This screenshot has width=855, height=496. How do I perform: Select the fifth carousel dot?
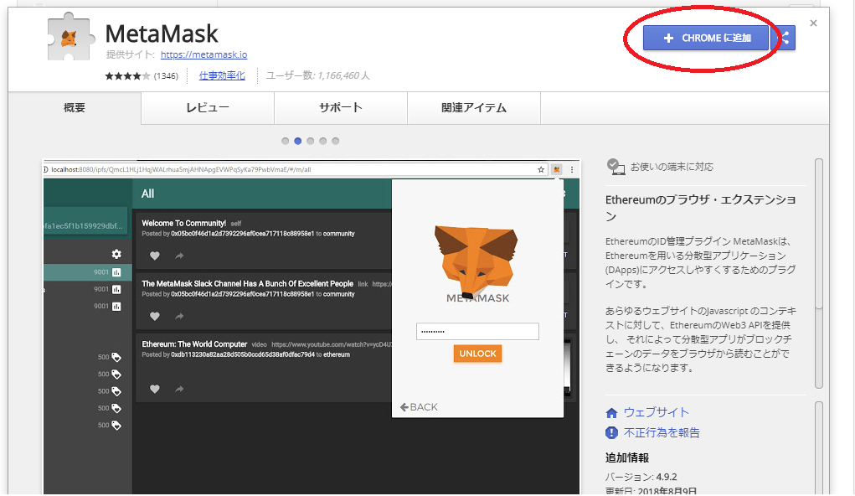(x=336, y=141)
